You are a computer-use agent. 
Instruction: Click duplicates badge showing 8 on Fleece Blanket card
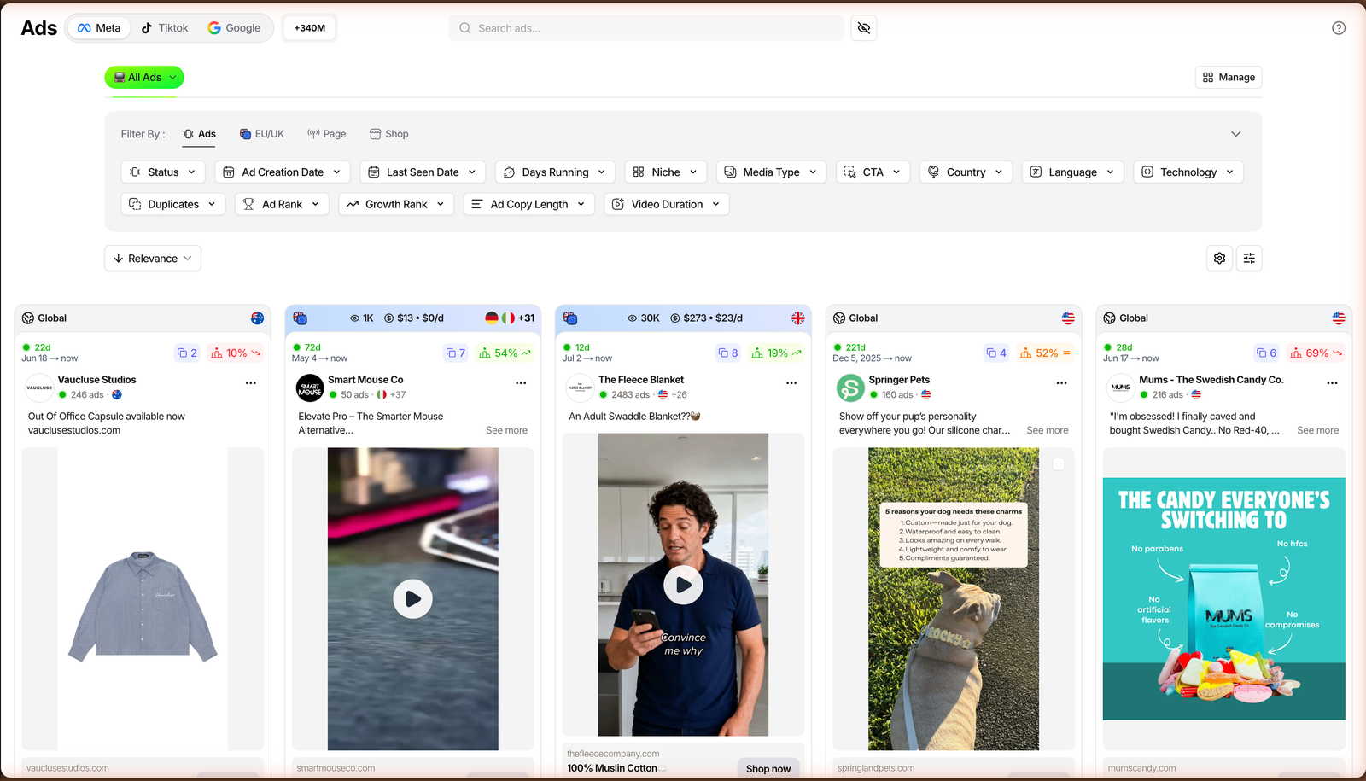tap(728, 353)
